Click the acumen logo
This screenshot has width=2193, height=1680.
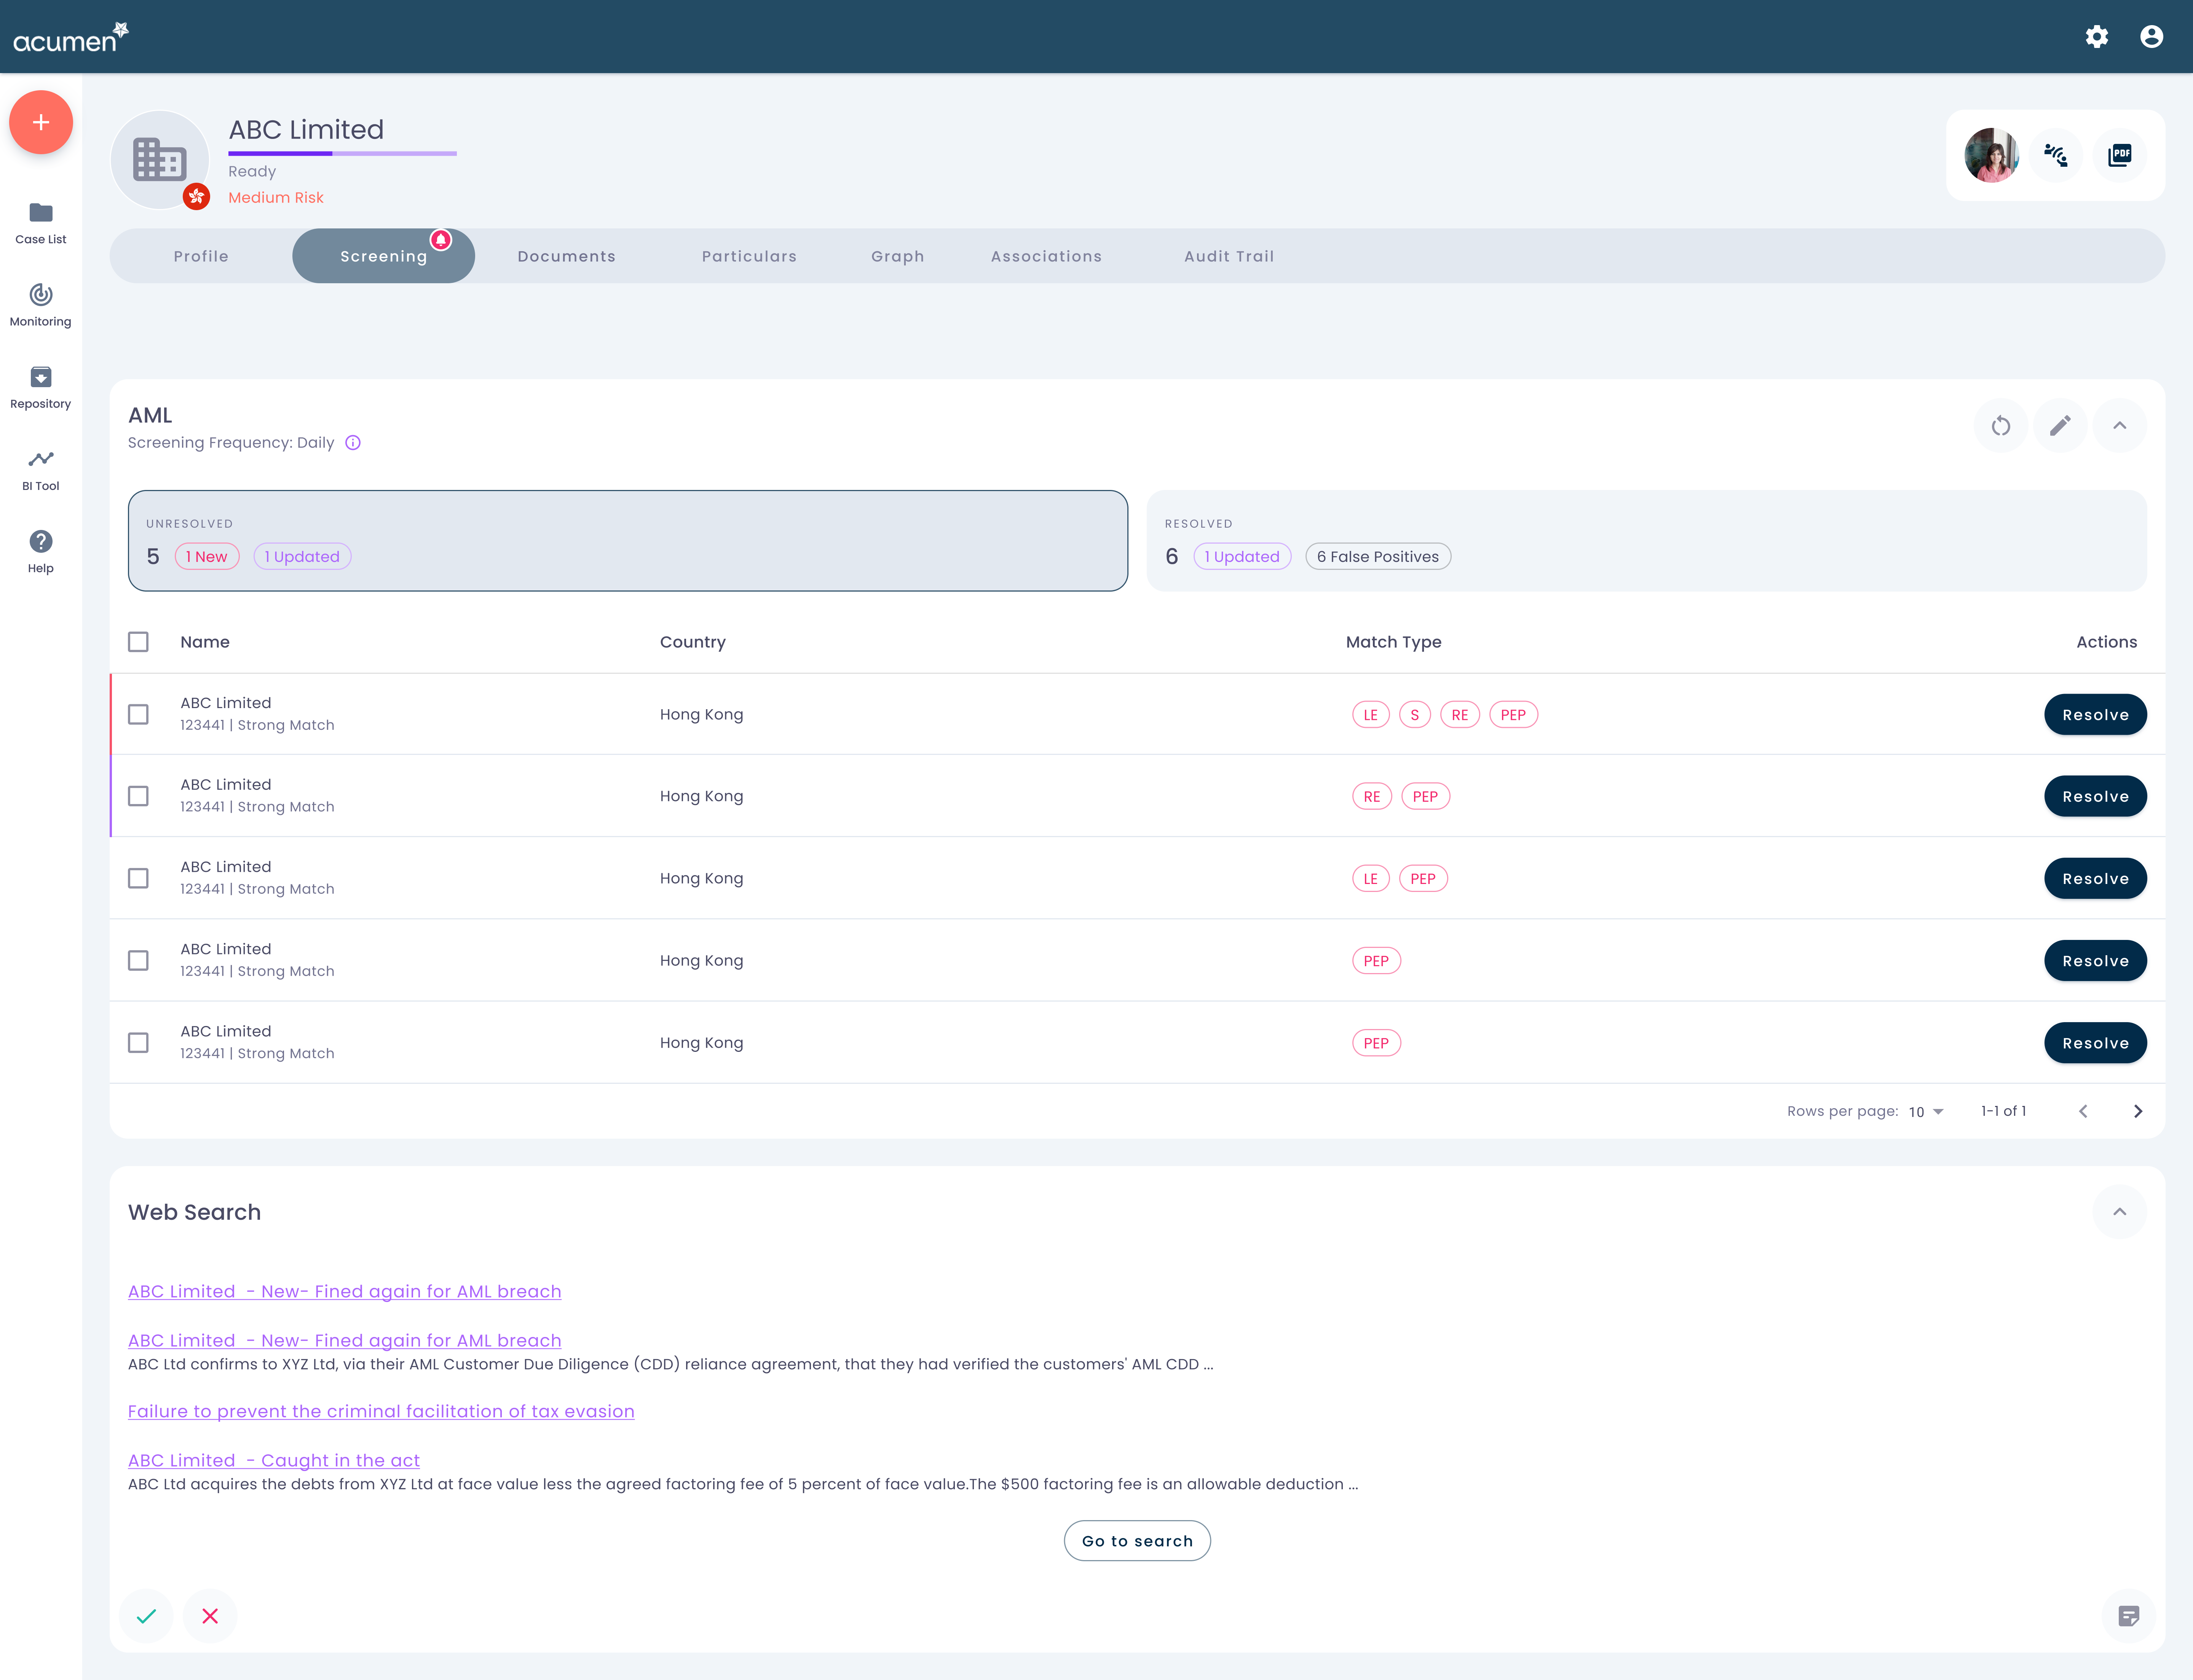pyautogui.click(x=70, y=37)
